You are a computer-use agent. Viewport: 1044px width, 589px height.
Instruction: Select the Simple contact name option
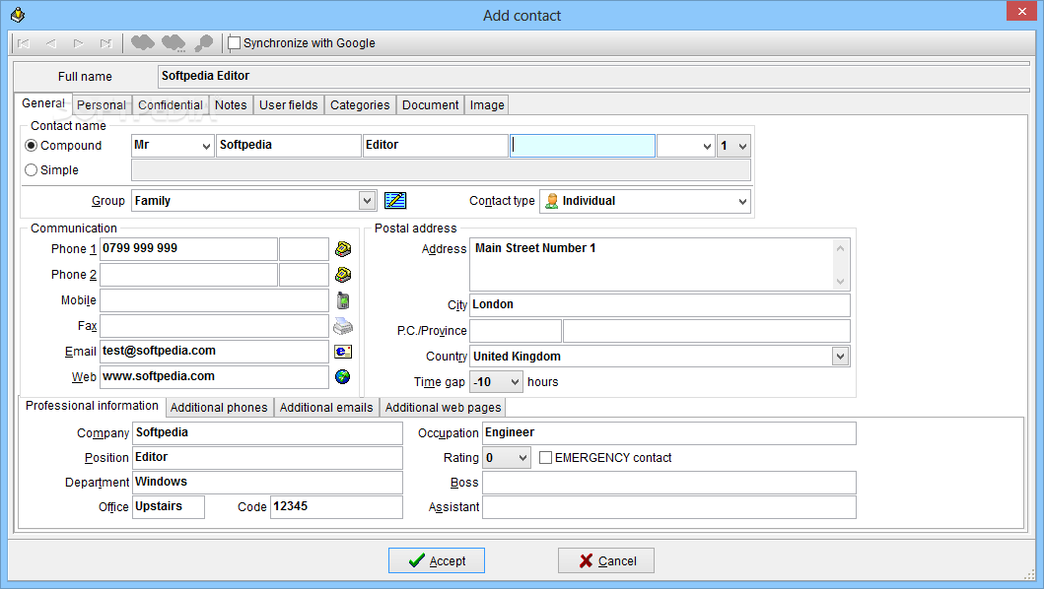32,170
